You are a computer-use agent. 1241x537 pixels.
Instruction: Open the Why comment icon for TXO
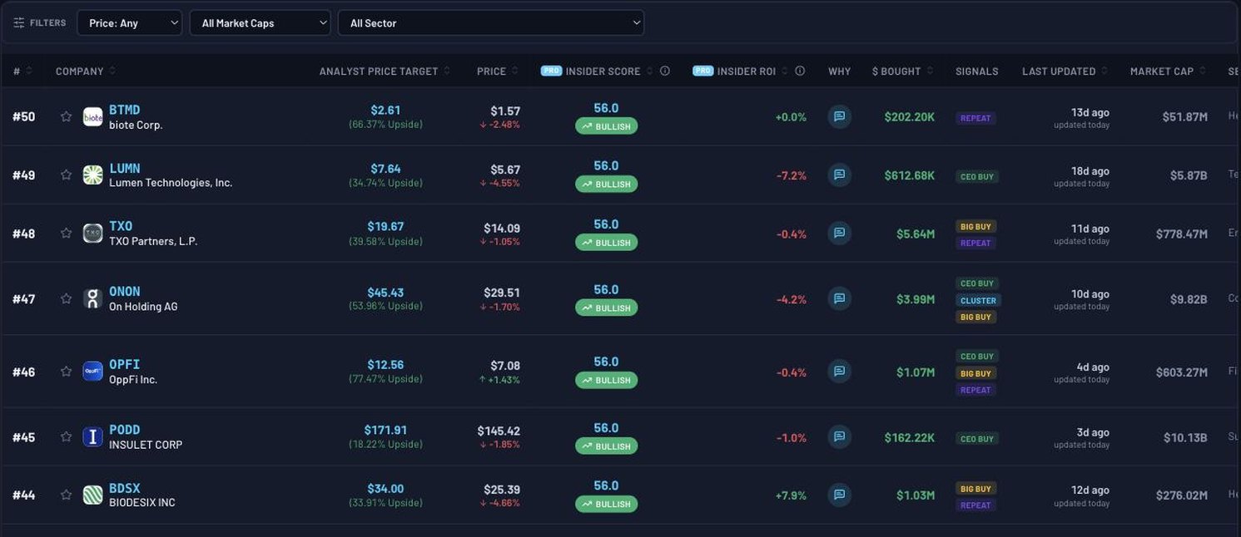tap(839, 233)
